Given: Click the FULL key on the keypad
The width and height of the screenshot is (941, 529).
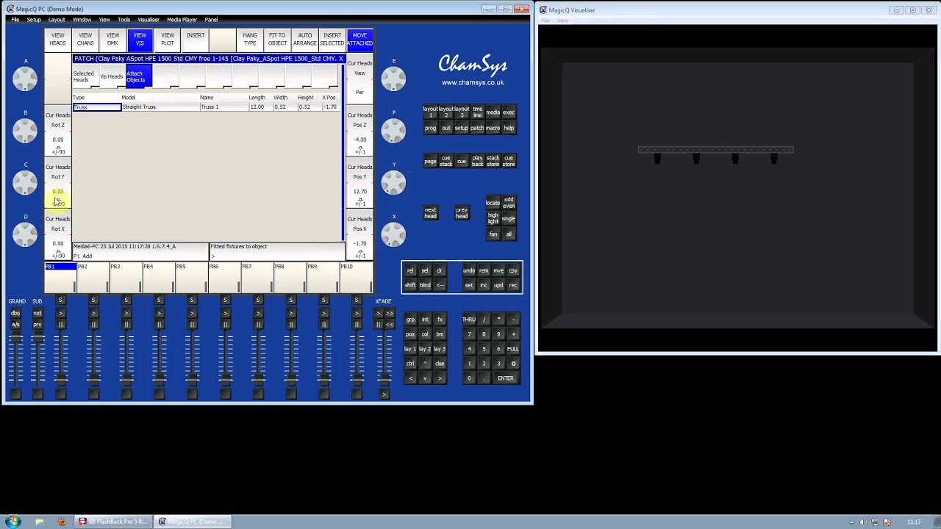Looking at the screenshot, I should (x=513, y=349).
